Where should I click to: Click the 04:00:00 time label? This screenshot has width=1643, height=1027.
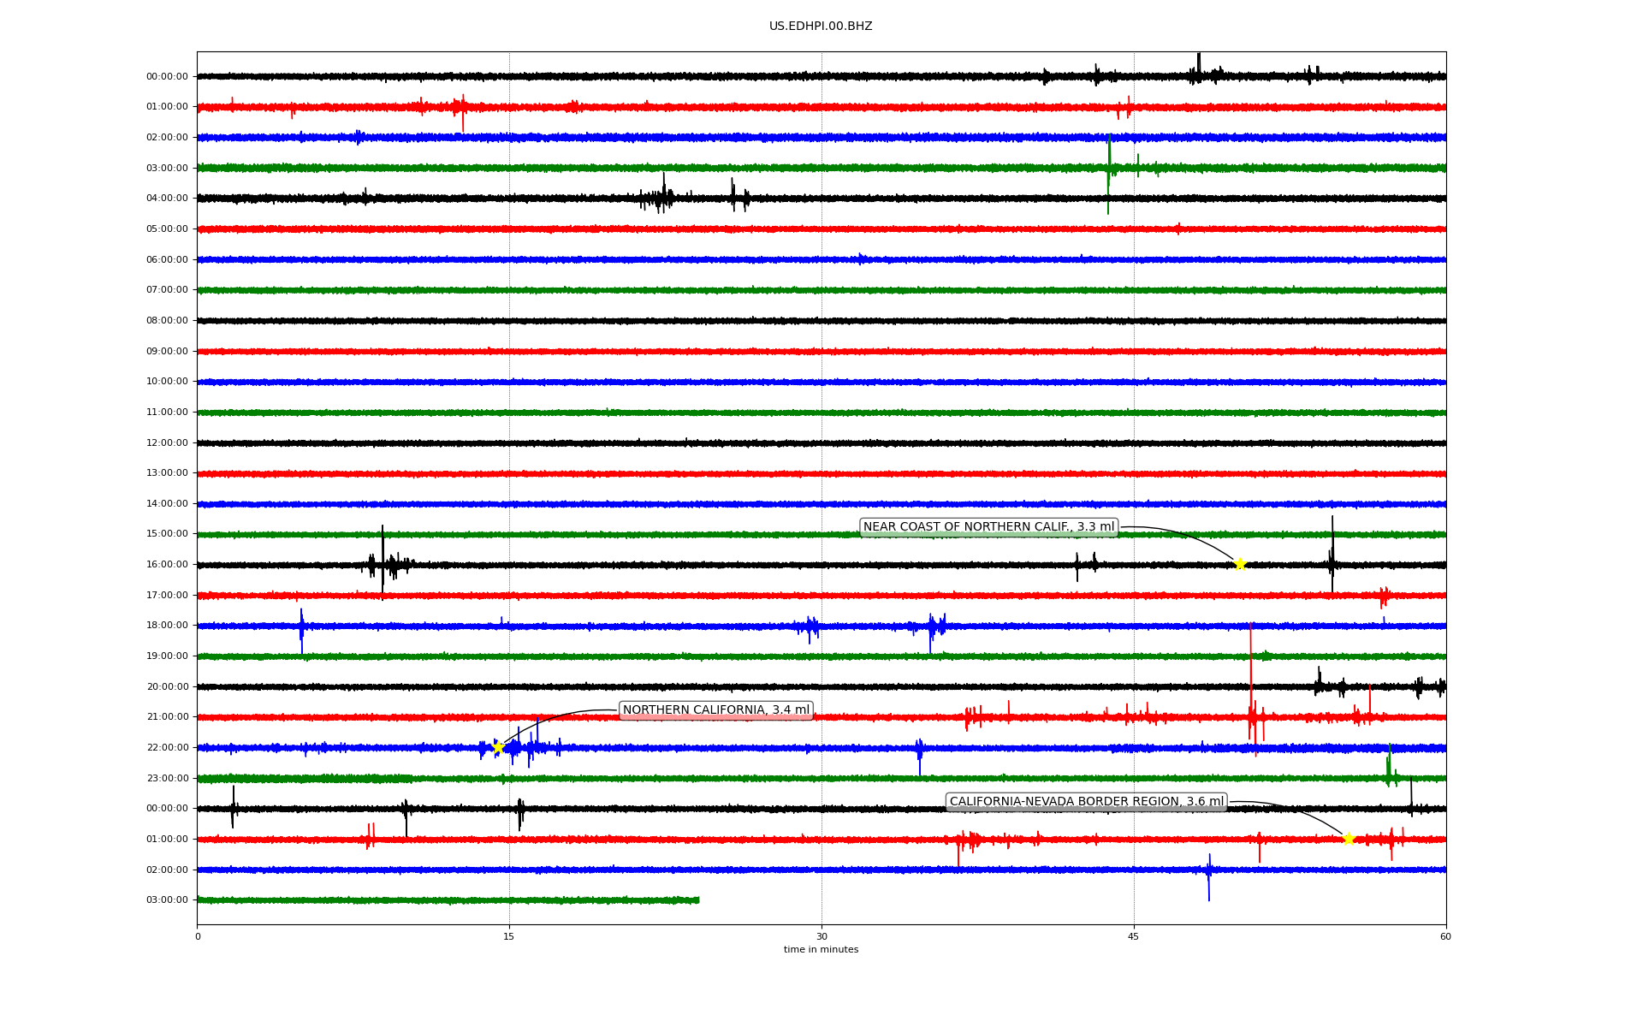click(x=167, y=199)
